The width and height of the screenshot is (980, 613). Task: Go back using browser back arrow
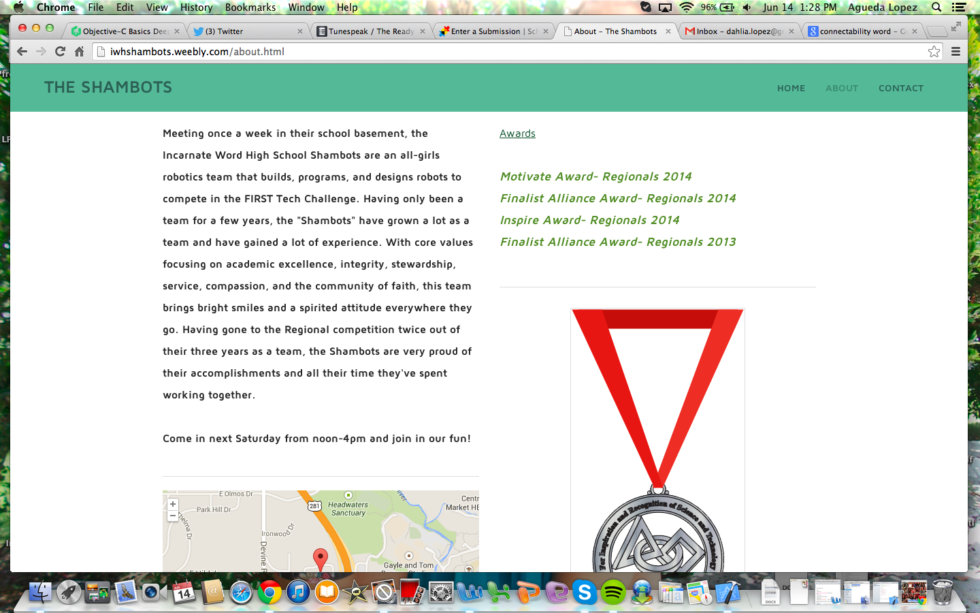coord(22,52)
